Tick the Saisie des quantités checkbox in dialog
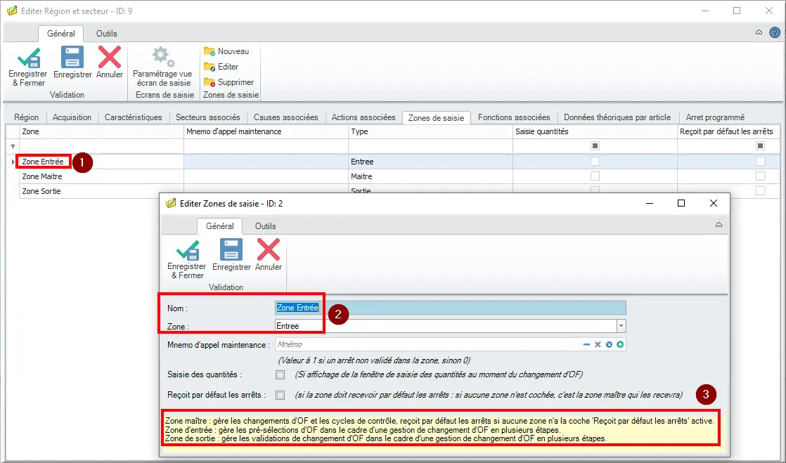 281,374
